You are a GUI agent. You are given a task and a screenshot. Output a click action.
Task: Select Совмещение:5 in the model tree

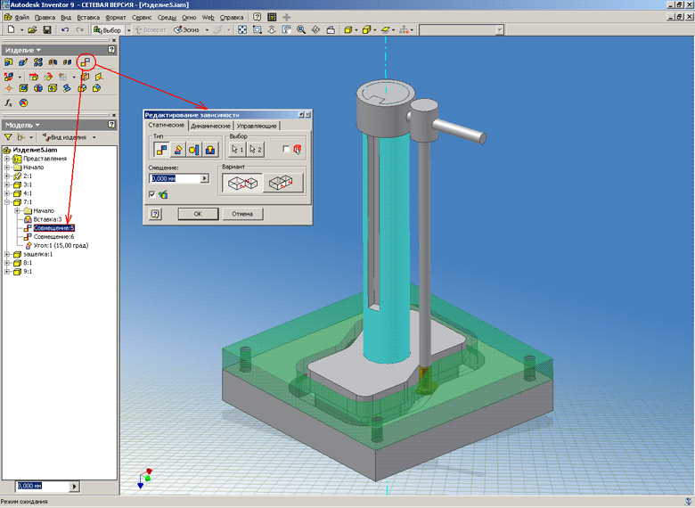coord(53,228)
